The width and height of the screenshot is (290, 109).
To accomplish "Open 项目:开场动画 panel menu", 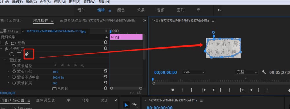I will [x=28, y=101].
